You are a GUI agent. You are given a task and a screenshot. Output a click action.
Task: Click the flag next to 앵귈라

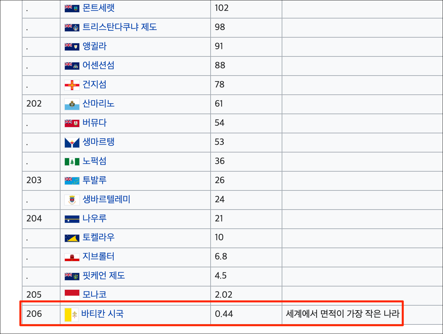point(72,47)
